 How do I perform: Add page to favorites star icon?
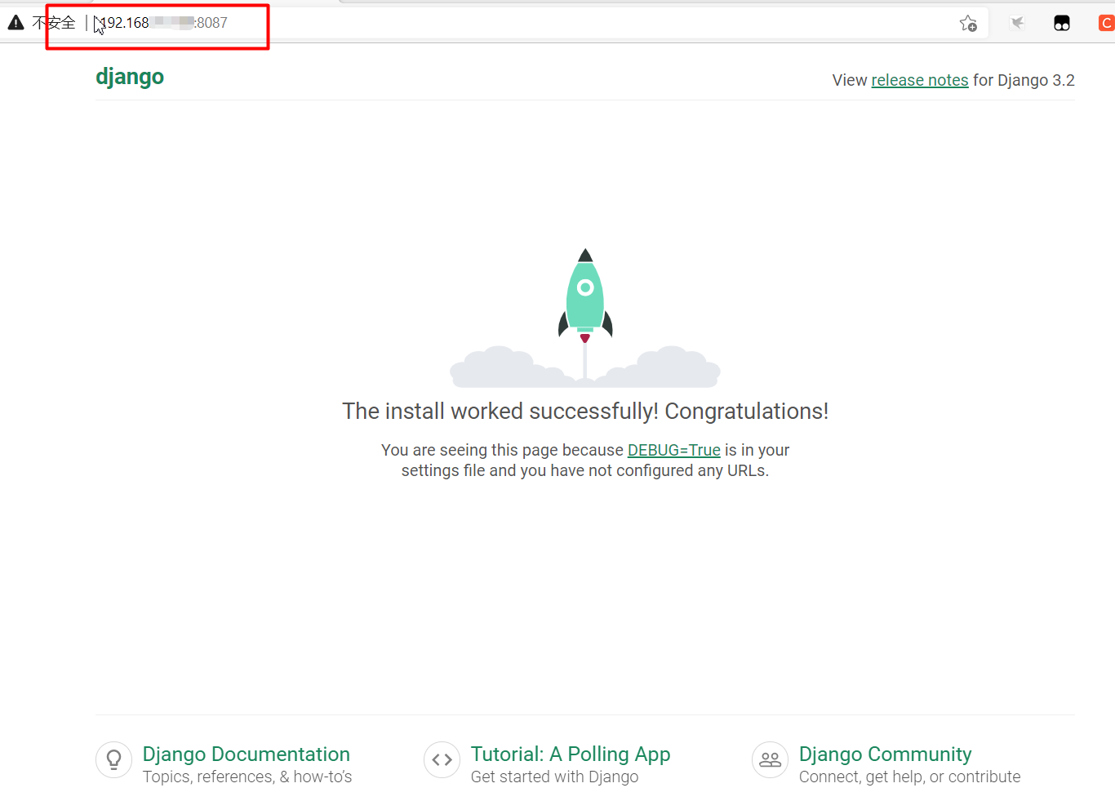coord(968,23)
